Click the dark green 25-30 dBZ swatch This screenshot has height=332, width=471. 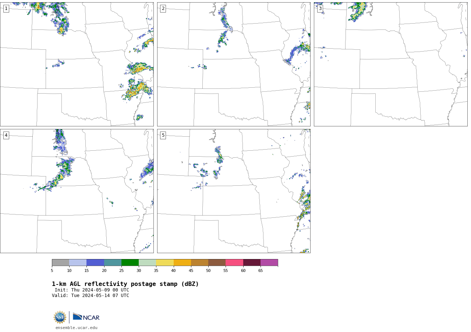(x=130, y=263)
